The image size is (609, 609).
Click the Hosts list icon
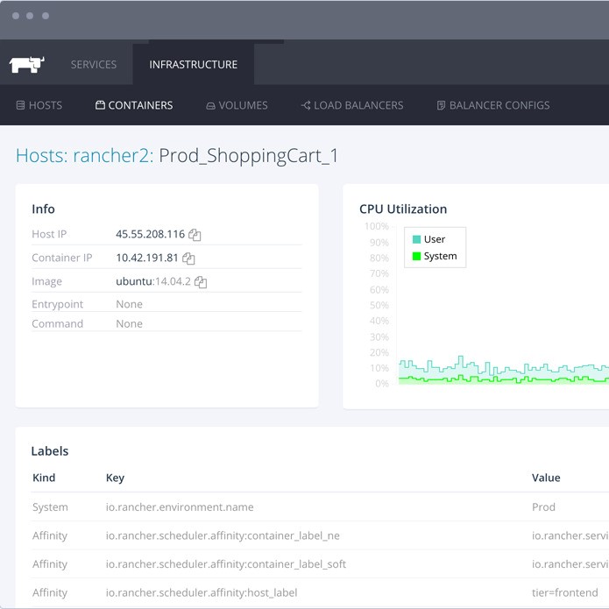click(20, 105)
